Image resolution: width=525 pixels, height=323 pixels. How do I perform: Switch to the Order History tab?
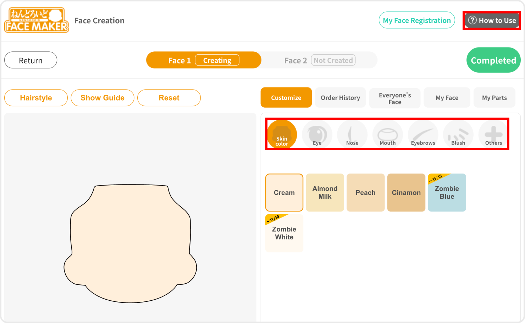(340, 98)
